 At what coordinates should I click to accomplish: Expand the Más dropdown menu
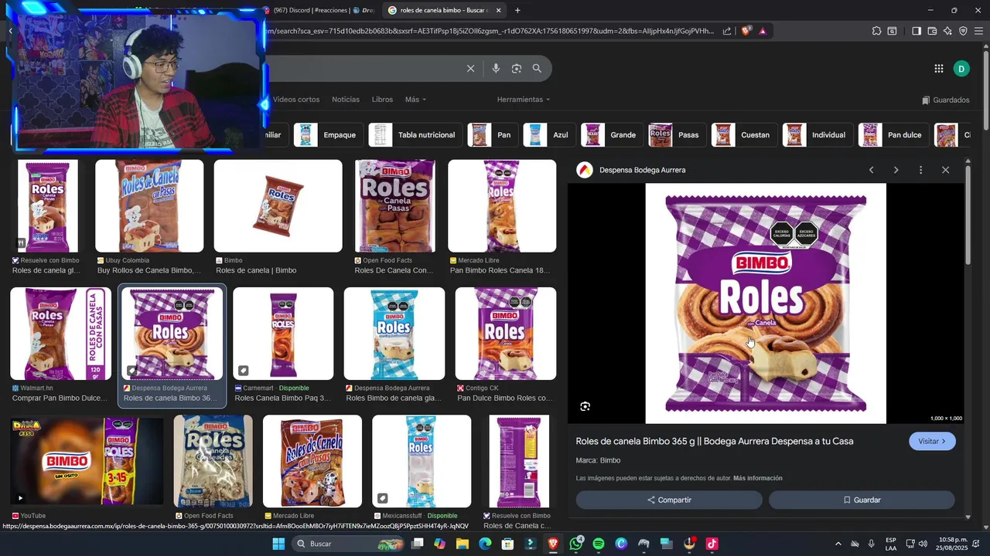click(x=415, y=100)
